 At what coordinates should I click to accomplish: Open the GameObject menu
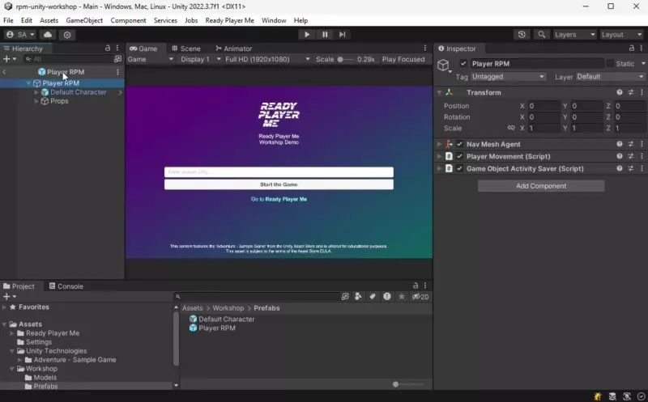(x=84, y=20)
